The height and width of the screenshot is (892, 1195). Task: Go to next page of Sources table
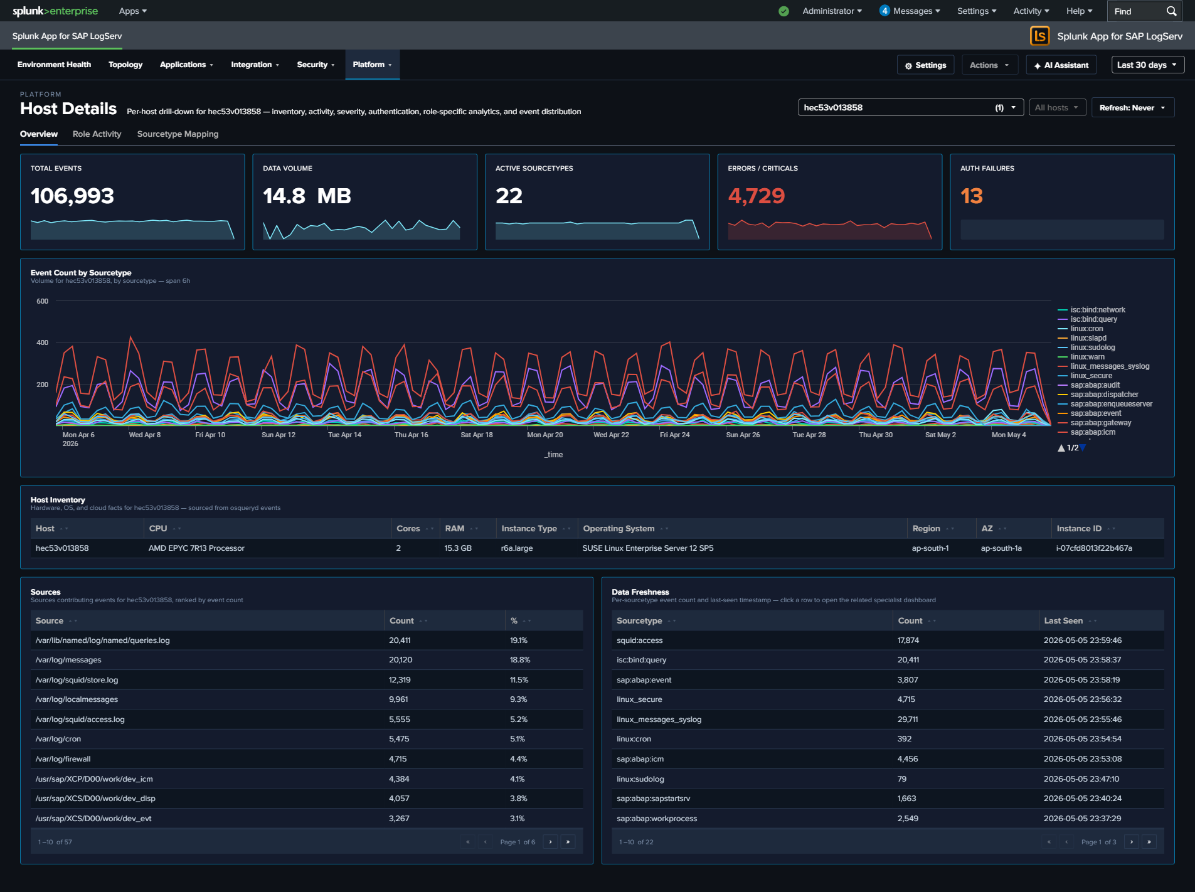coord(550,842)
